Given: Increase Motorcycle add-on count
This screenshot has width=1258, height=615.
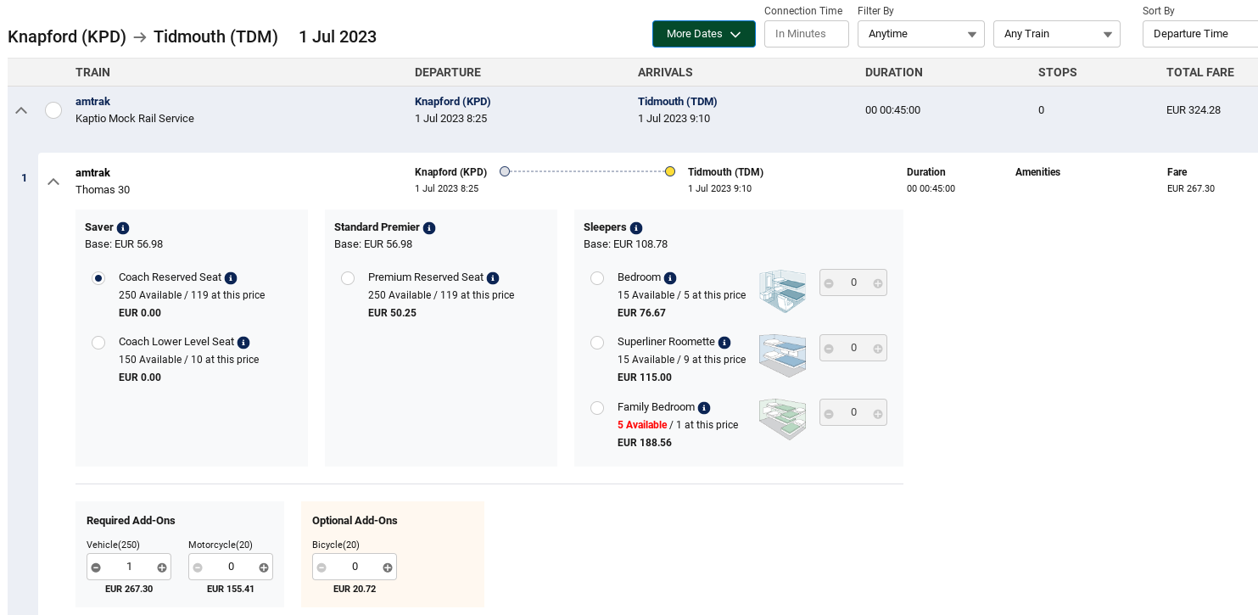Looking at the screenshot, I should tap(264, 567).
